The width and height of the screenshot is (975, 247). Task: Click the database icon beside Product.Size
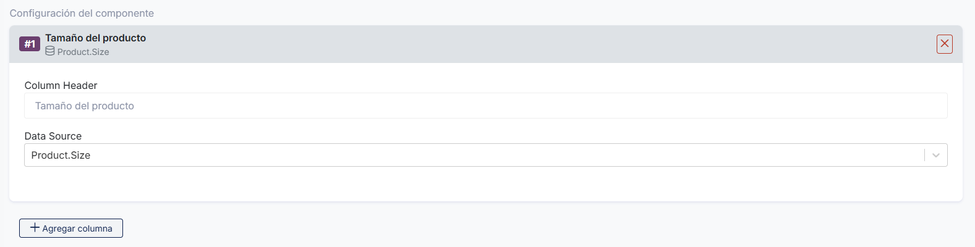coord(50,51)
